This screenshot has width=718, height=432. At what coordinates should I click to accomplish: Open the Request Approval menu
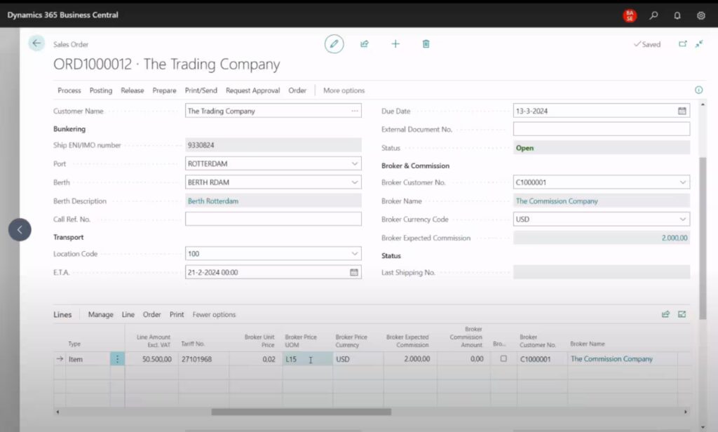click(252, 90)
